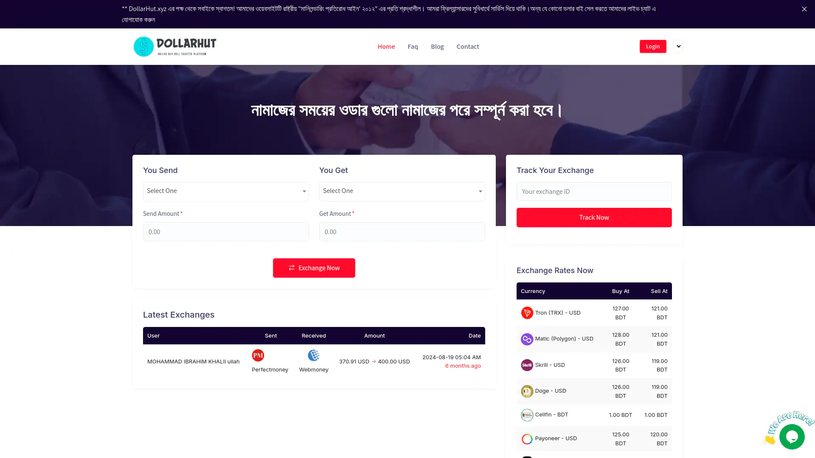Image resolution: width=815 pixels, height=458 pixels.
Task: Expand the dropdown arrow beside Login
Action: point(678,46)
